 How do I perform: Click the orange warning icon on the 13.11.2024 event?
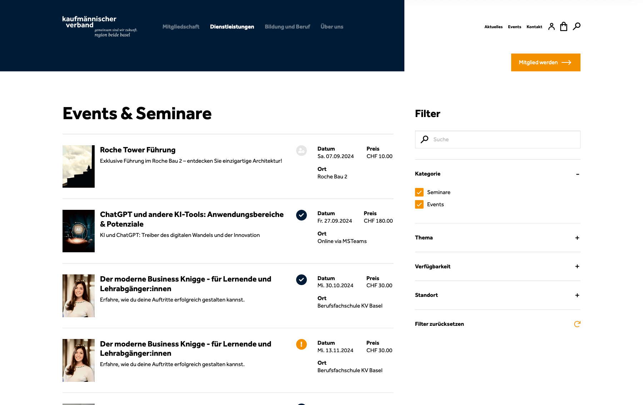301,344
